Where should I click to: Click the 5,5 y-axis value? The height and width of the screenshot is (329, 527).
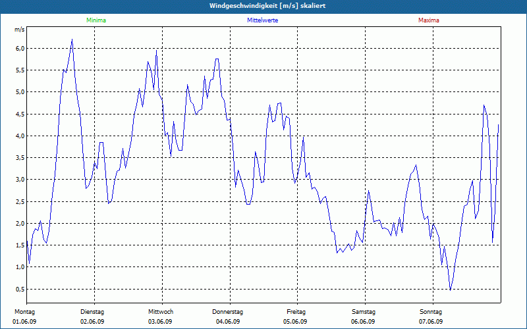(x=20, y=70)
